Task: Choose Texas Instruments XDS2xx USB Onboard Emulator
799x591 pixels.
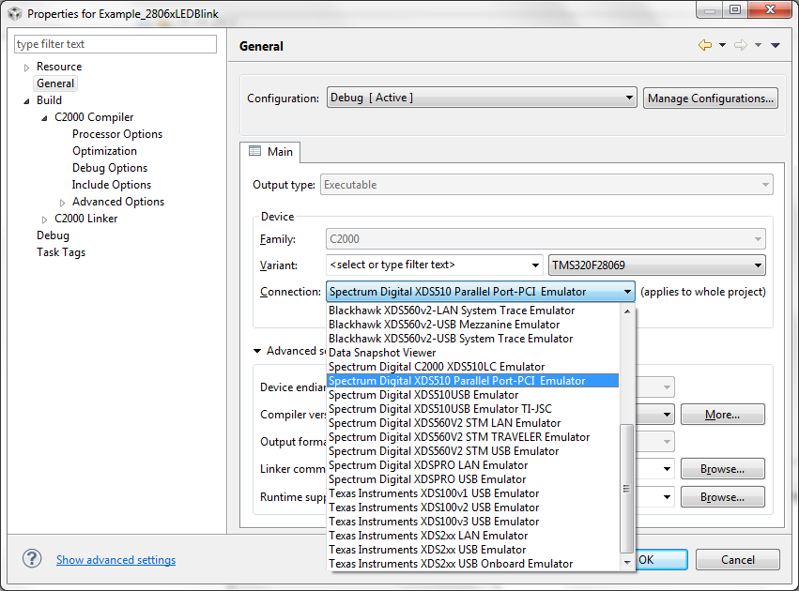Action: click(473, 564)
